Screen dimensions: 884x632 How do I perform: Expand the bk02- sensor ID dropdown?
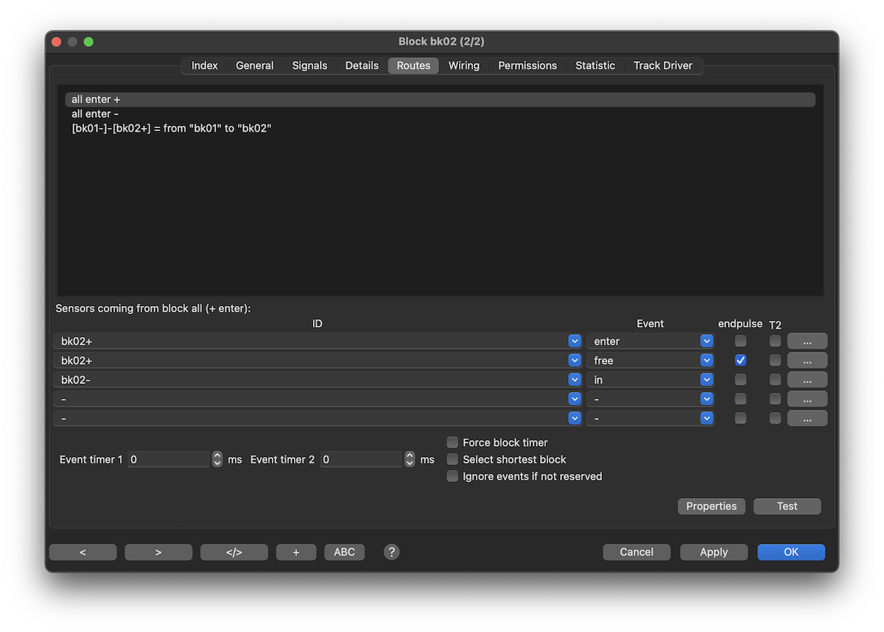[575, 380]
